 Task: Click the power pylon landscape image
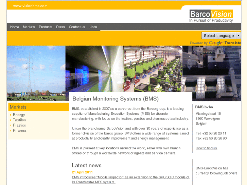click(x=36, y=73)
